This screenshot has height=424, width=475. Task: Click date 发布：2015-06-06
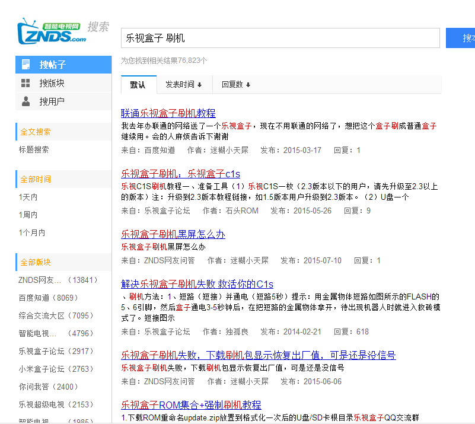[x=311, y=382]
